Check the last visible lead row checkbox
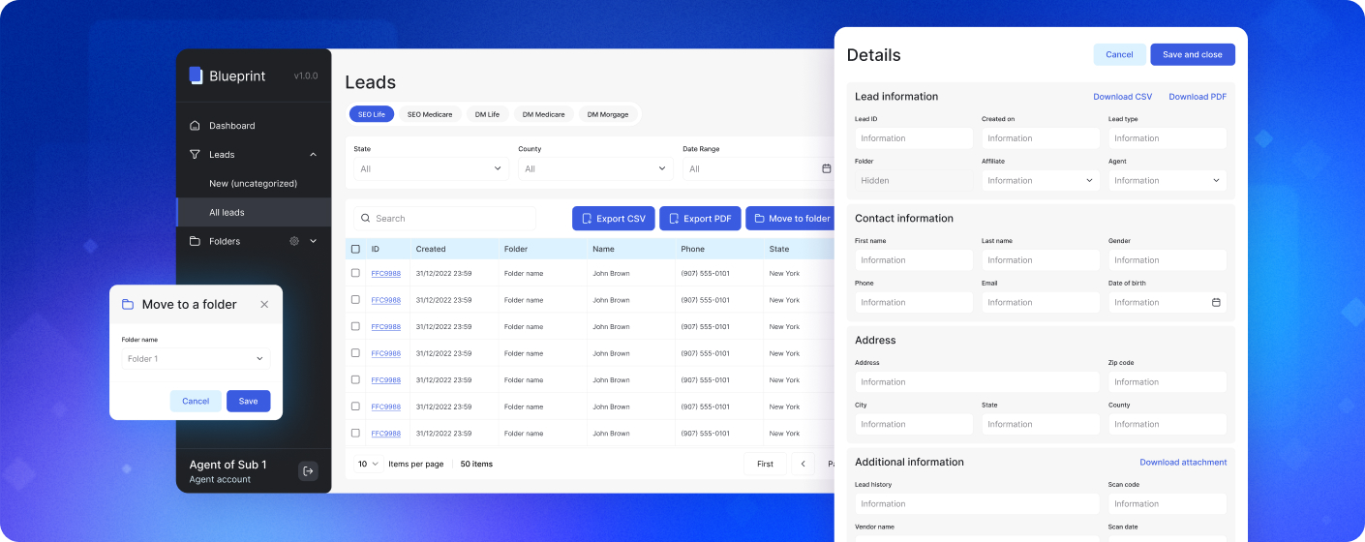Viewport: 1365px width, 542px height. pos(355,434)
